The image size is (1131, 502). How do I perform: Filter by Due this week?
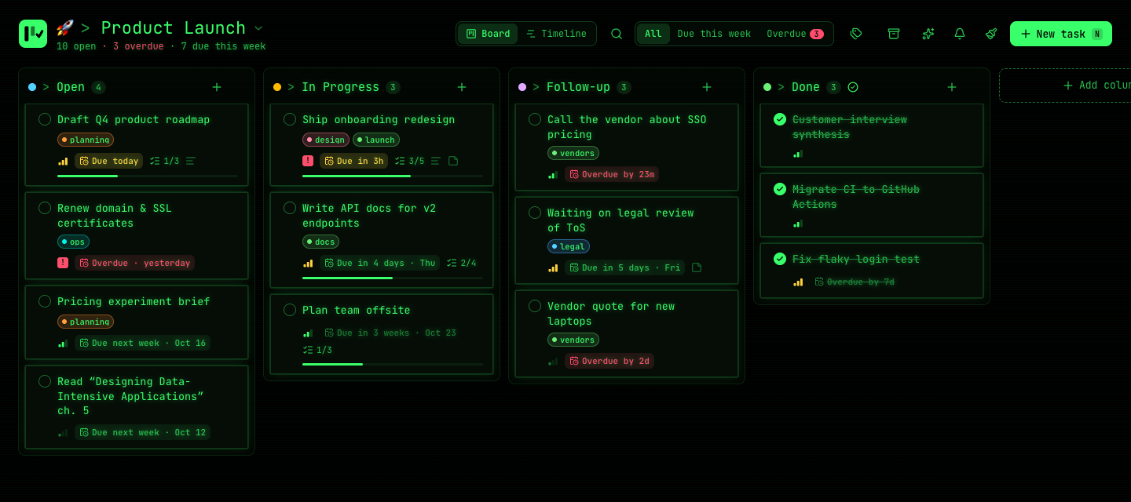[x=714, y=34]
